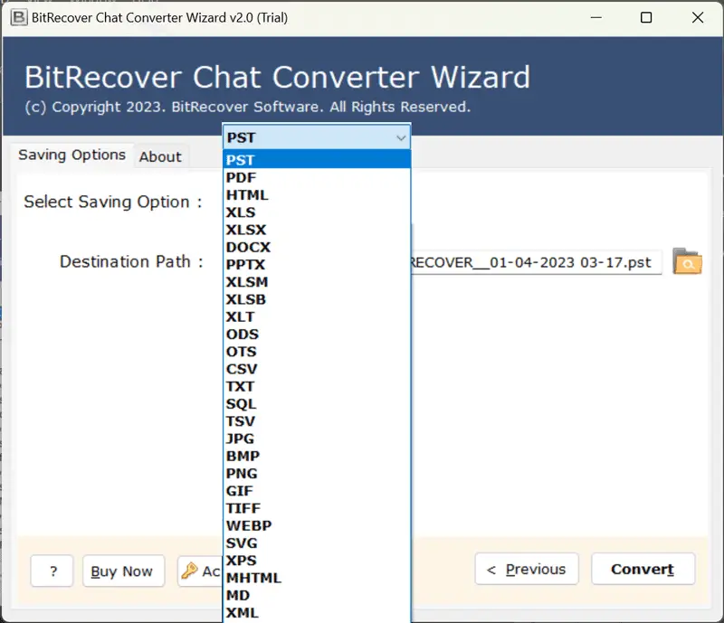Image resolution: width=724 pixels, height=623 pixels.
Task: Select CSV format in the list
Action: click(242, 369)
